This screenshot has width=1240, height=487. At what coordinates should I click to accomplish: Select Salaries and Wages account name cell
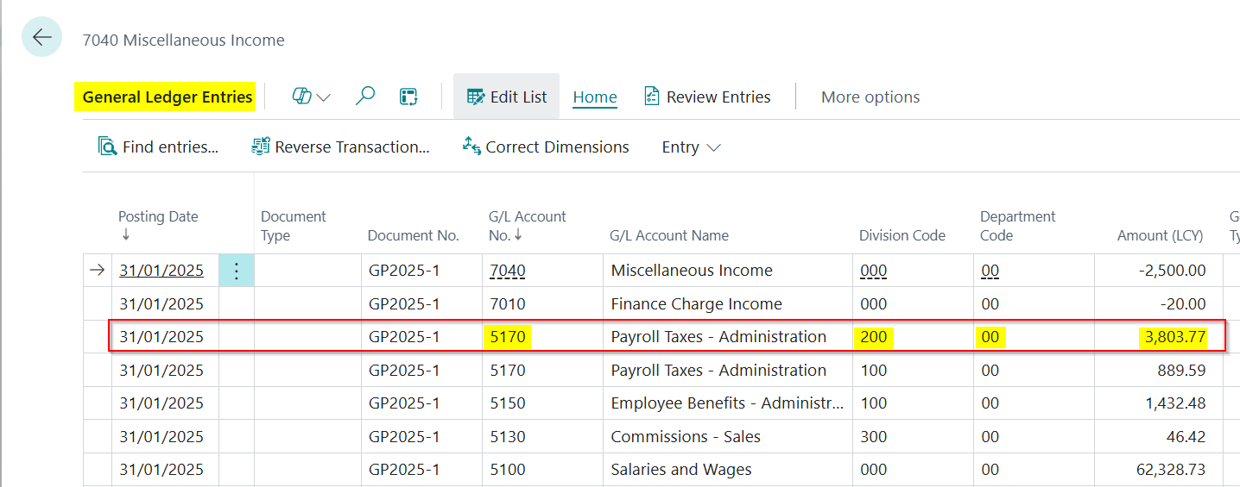point(681,470)
